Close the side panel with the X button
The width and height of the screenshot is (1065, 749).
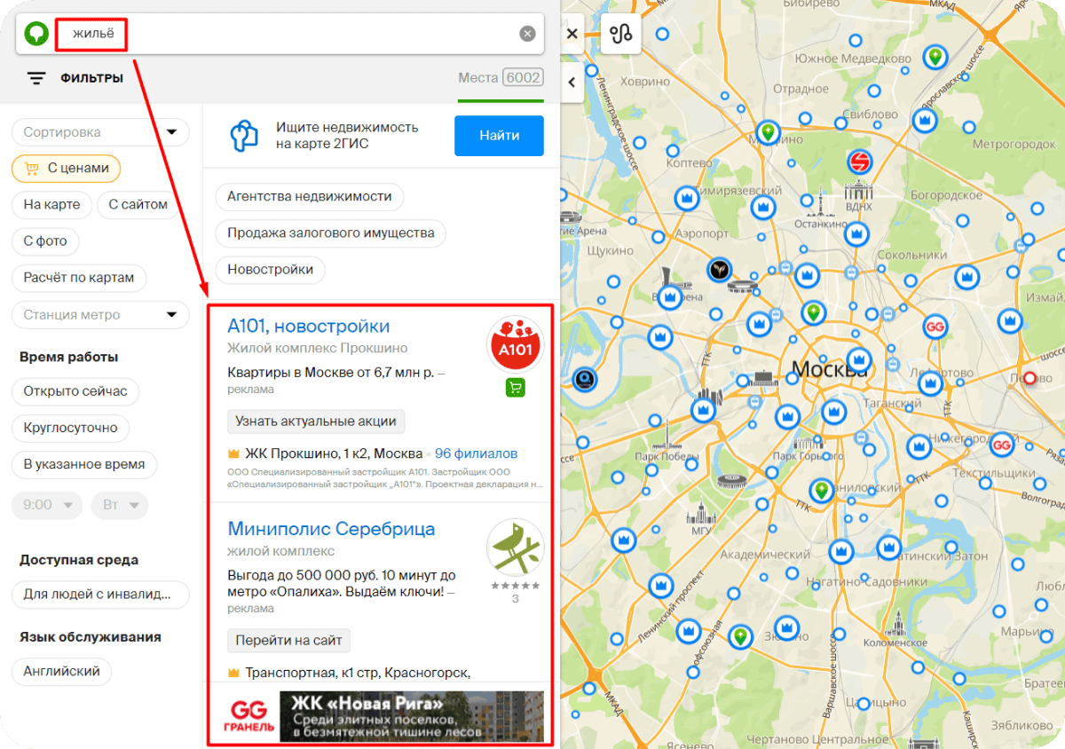tap(572, 34)
